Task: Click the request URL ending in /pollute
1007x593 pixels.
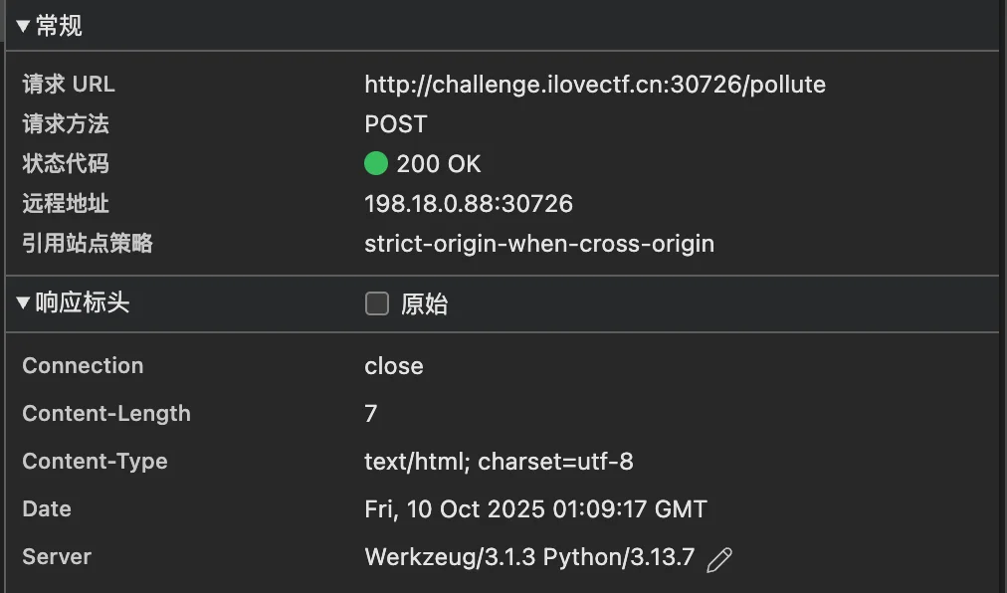Action: pyautogui.click(x=595, y=85)
